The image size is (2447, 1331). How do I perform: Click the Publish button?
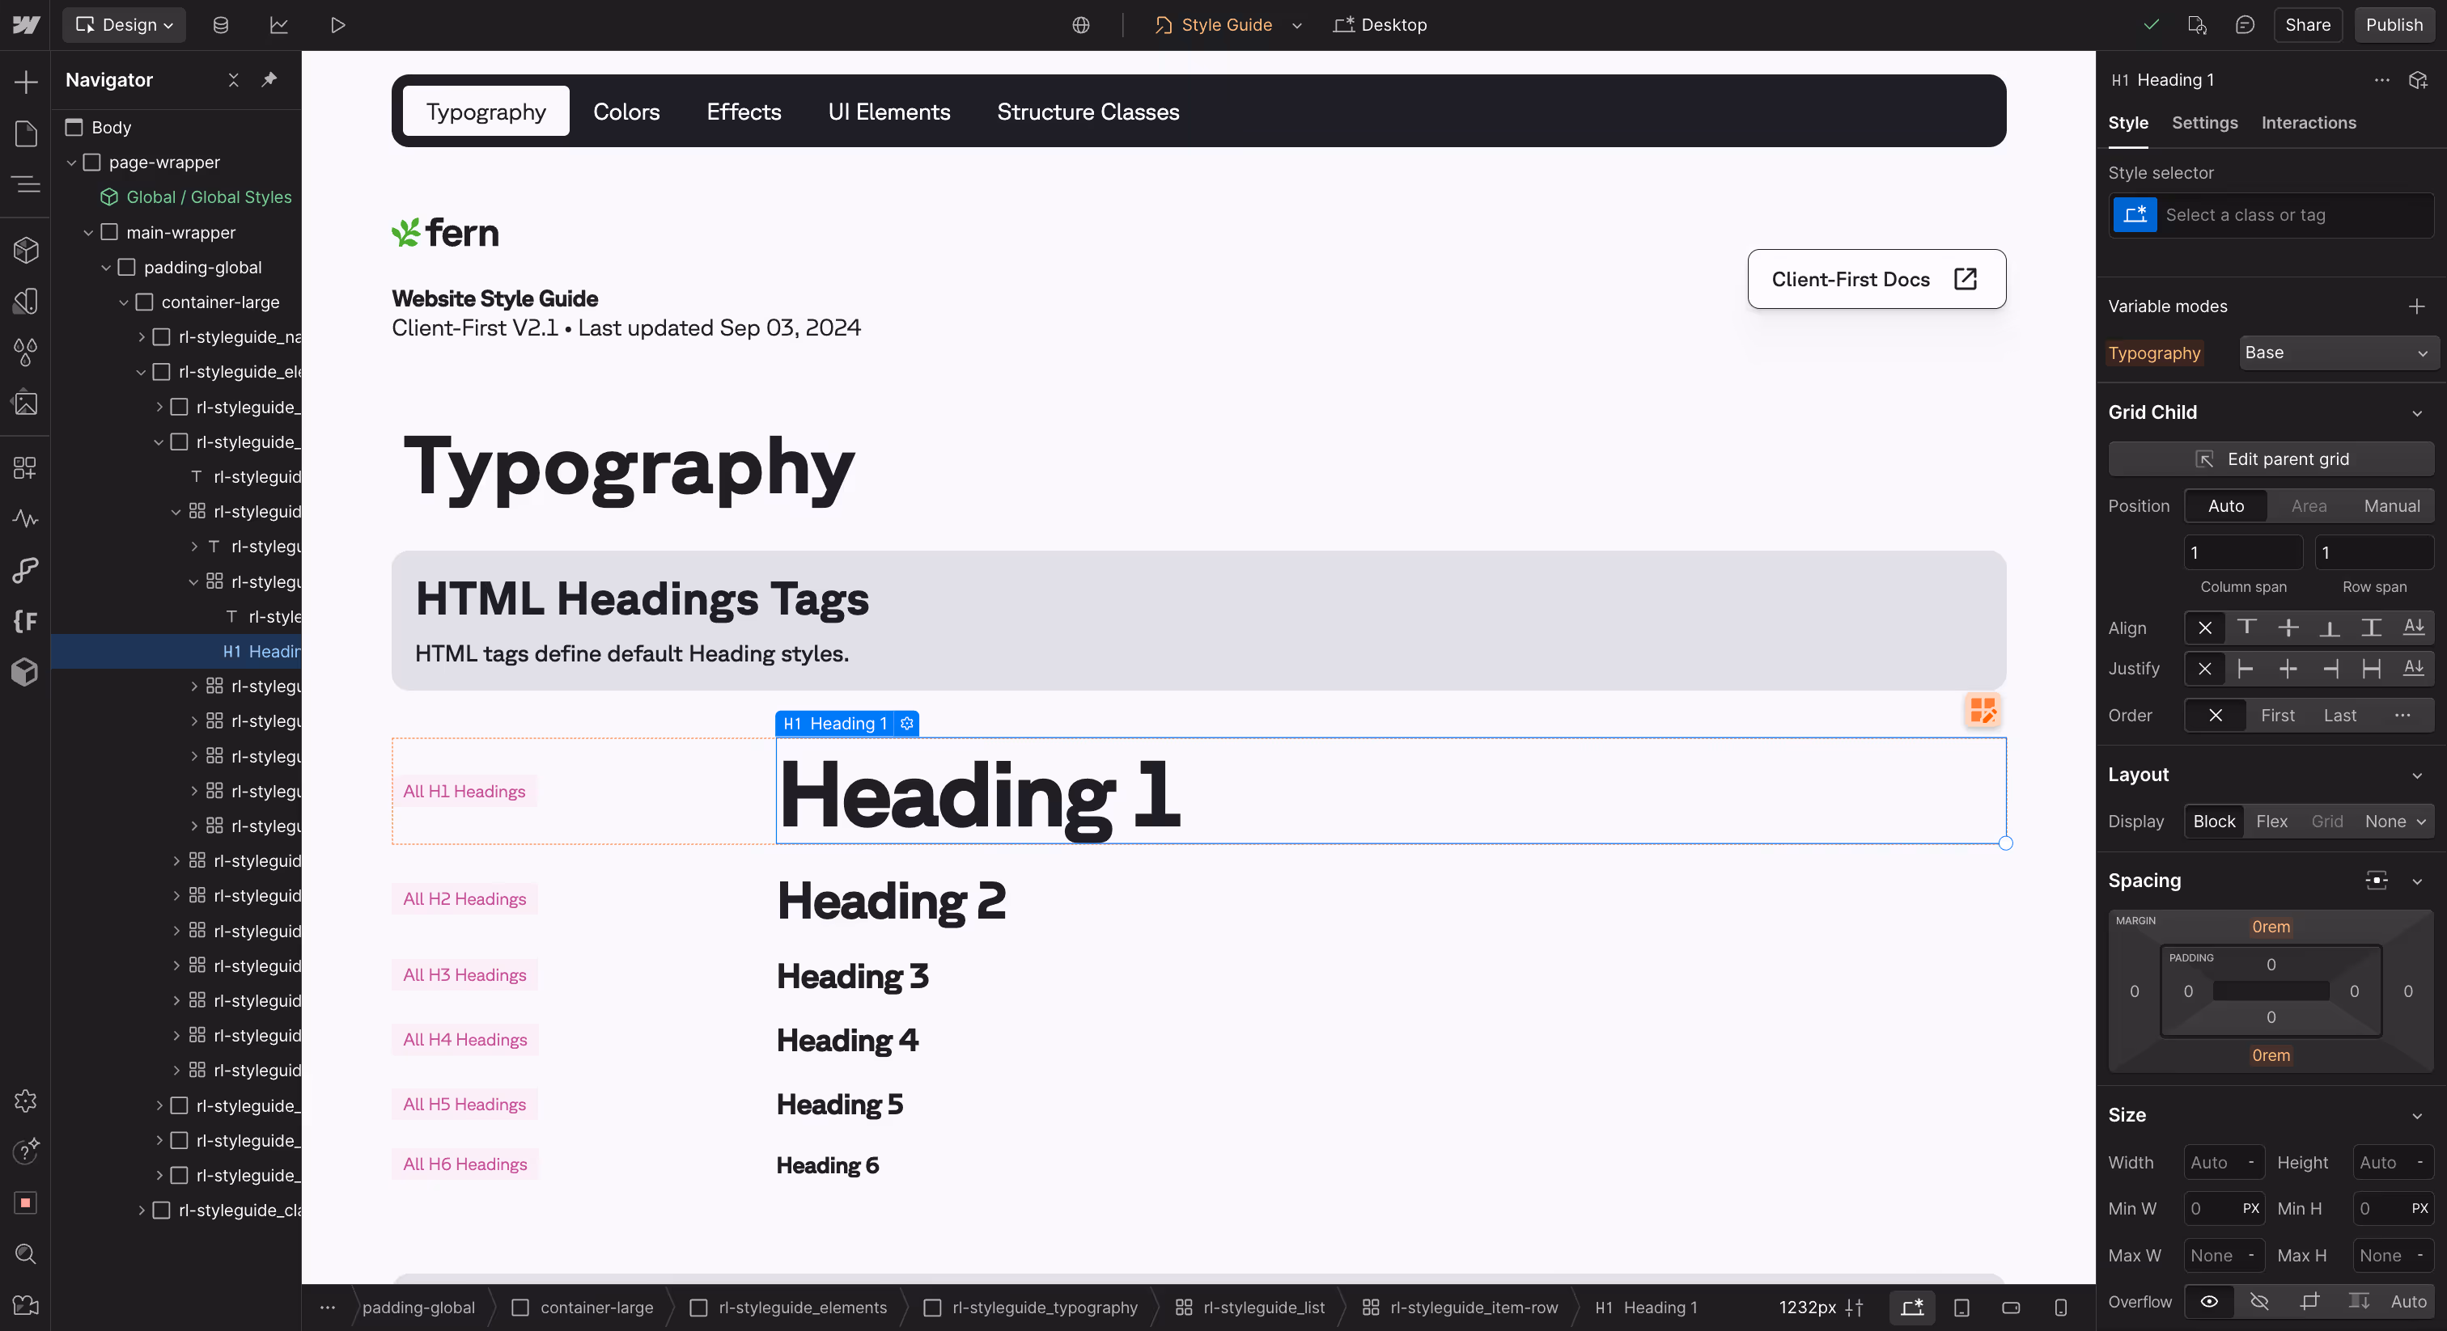pos(2393,25)
